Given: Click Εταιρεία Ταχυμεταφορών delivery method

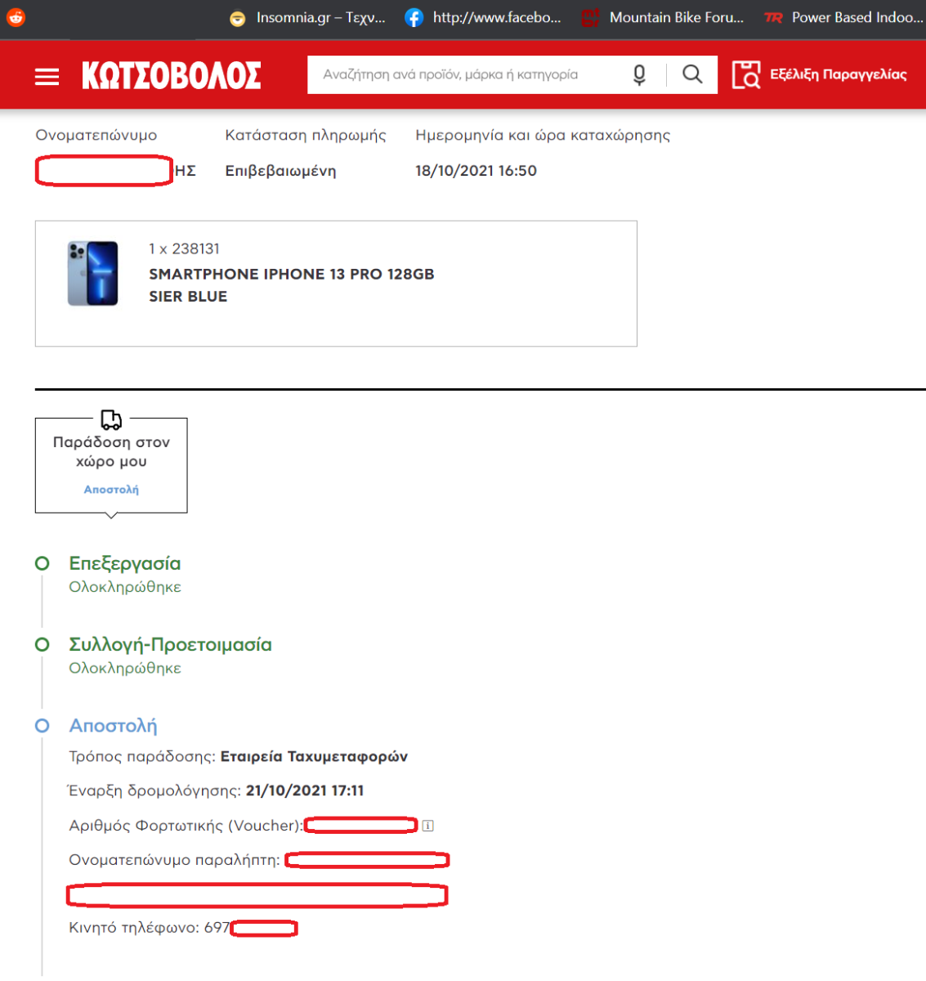Looking at the screenshot, I should [x=314, y=757].
